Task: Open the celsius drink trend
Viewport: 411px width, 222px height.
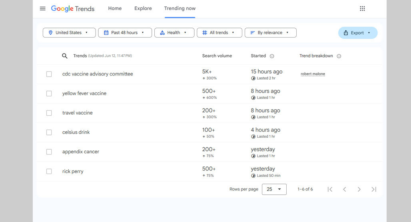Action: pos(76,132)
